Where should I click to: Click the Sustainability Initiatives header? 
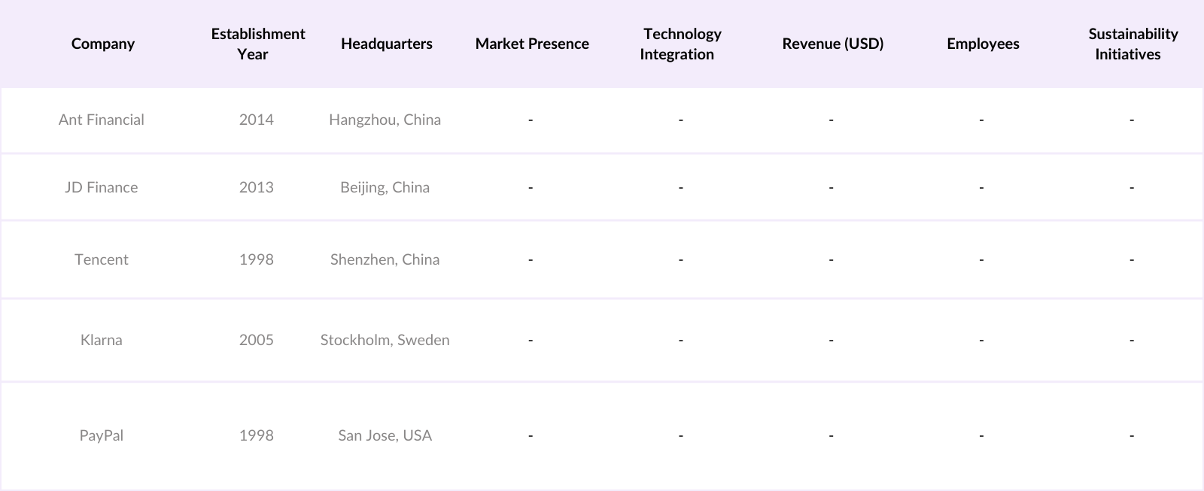(x=1132, y=44)
